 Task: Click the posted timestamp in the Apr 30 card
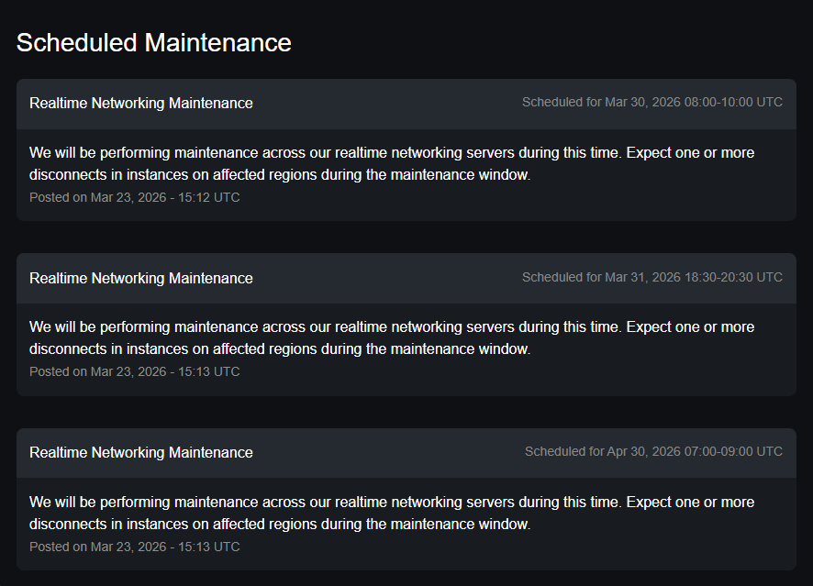[135, 547]
